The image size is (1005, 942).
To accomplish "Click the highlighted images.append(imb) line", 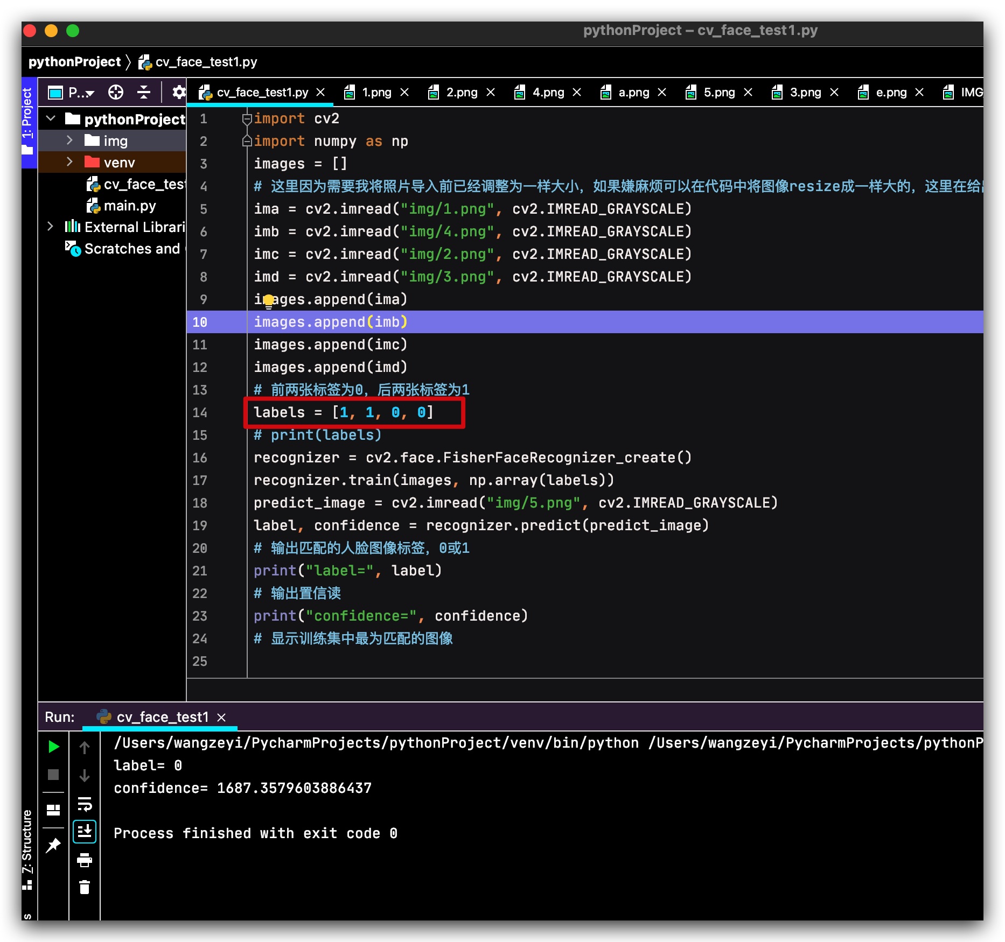I will coord(585,322).
